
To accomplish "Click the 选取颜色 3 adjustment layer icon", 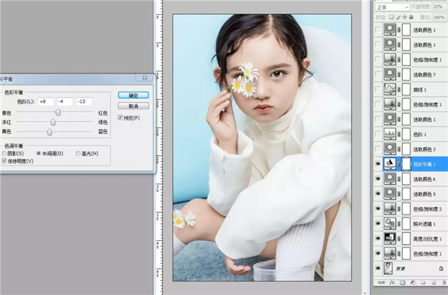I will 390,149.
